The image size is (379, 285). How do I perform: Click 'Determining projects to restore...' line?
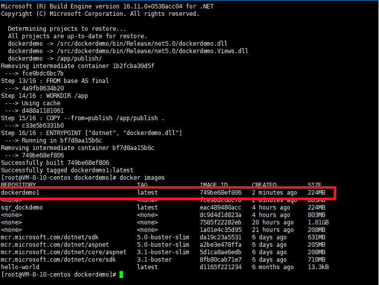pyautogui.click(x=67, y=29)
